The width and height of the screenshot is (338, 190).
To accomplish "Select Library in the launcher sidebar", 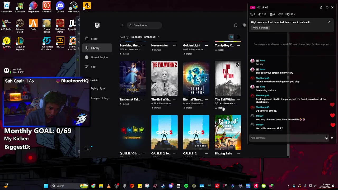I will pos(97,48).
